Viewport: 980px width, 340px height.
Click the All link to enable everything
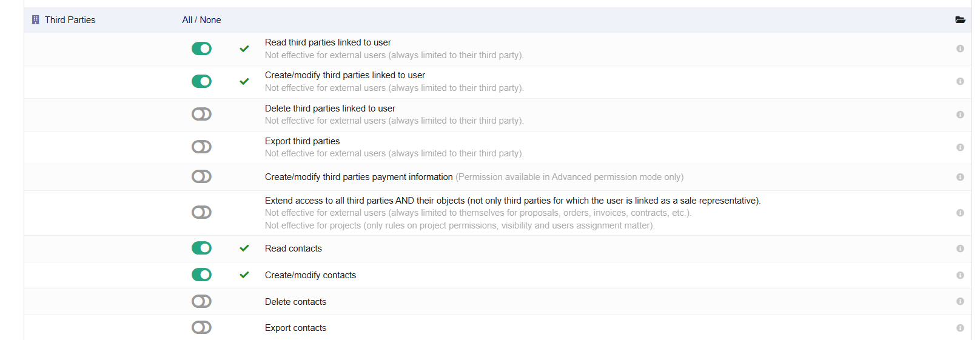pyautogui.click(x=187, y=20)
